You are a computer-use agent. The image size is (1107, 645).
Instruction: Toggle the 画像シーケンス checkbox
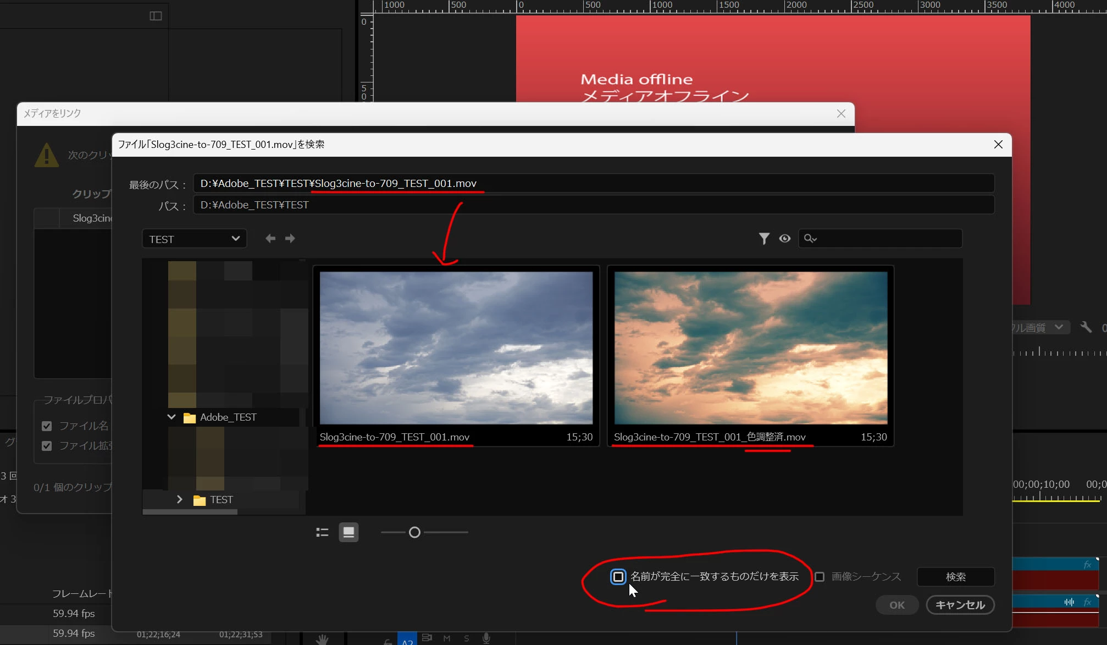click(x=820, y=576)
